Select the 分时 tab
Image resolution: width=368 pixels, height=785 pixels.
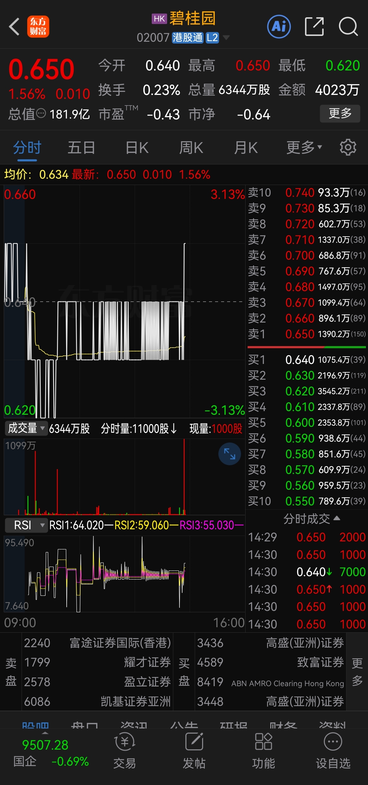pos(27,148)
